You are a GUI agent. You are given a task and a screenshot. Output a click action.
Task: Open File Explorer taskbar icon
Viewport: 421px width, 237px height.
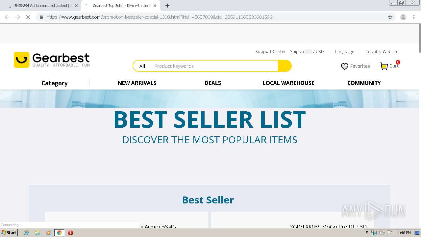pyautogui.click(x=37, y=233)
